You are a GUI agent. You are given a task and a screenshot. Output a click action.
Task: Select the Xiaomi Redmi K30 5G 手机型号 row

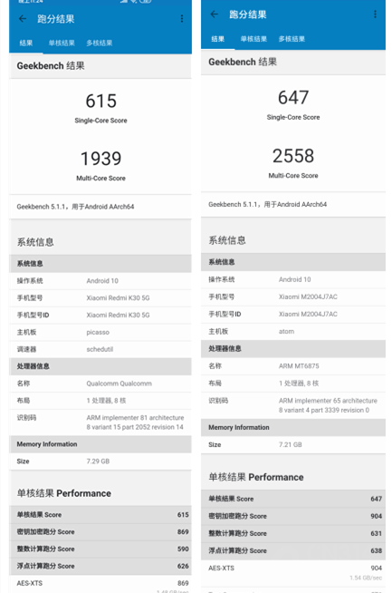(100, 298)
